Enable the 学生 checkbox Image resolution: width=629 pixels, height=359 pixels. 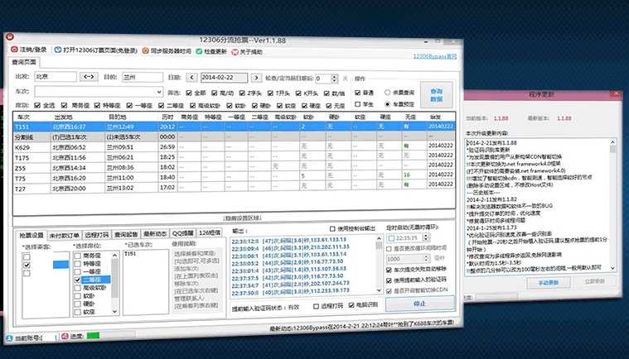pos(357,104)
